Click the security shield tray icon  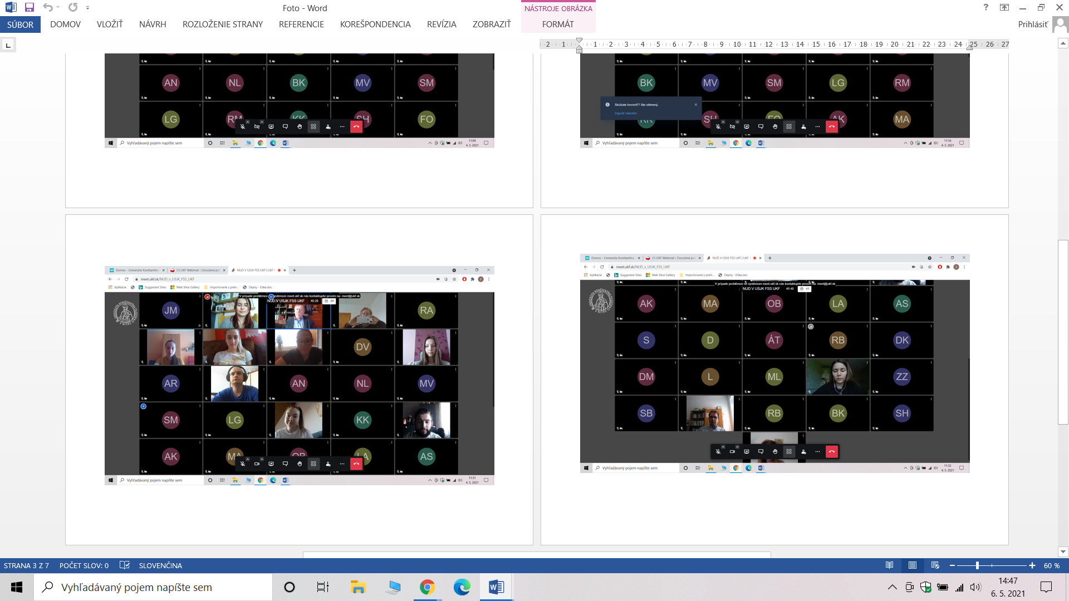tap(926, 587)
